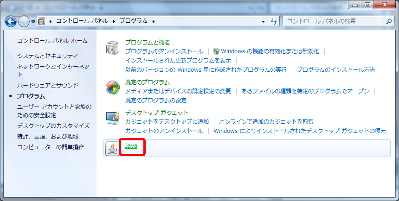399x201 pixels.
Task: Click the デスクトップ ガジェット monitor icon
Action: [x=112, y=118]
